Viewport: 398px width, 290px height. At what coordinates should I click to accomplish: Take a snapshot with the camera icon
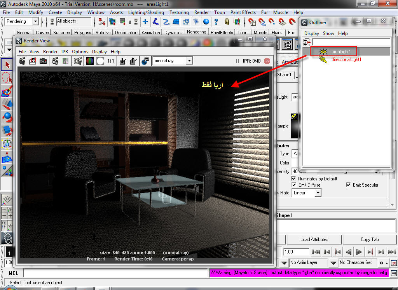[43, 61]
